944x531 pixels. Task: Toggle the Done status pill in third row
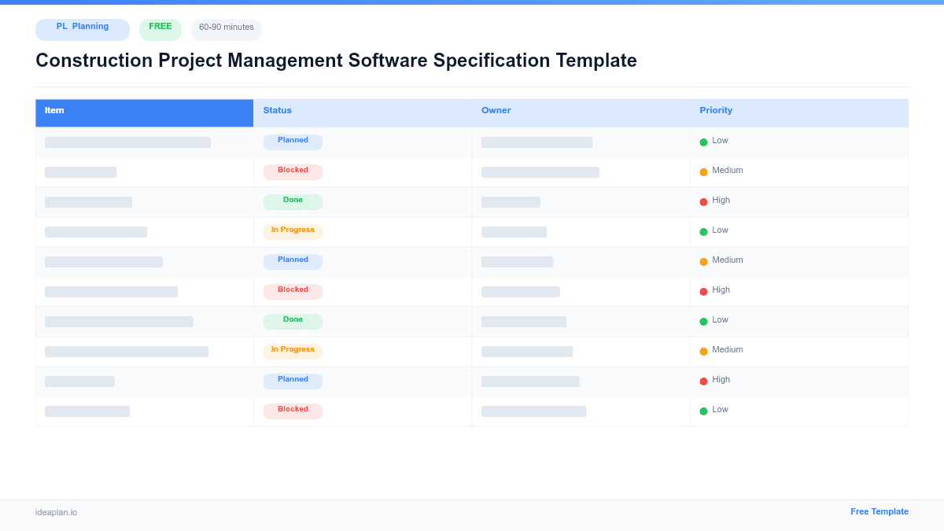coord(293,201)
